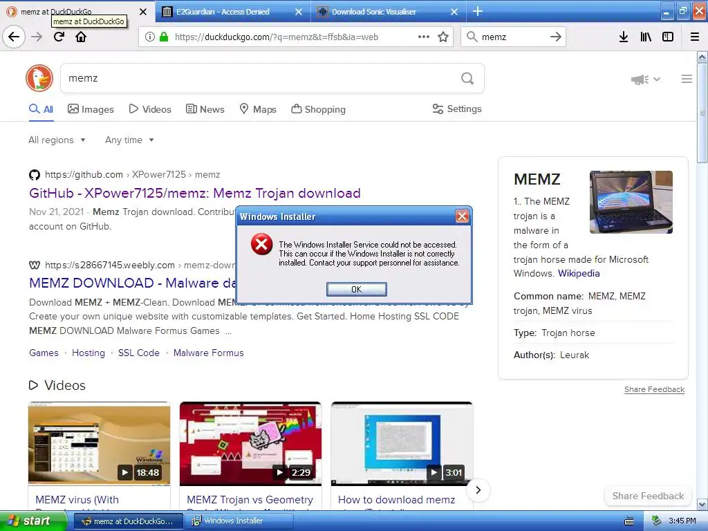Show site information icon in address bar
The image size is (708, 531).
pyautogui.click(x=150, y=37)
